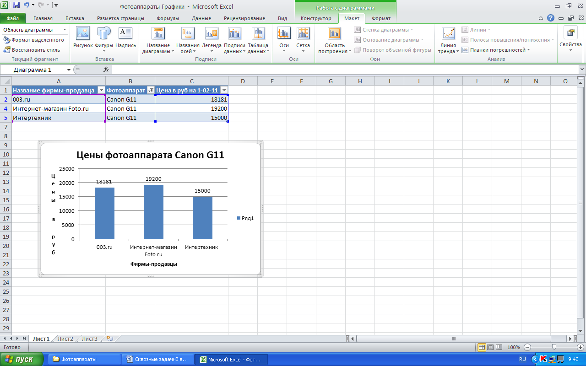Viewport: 586px width, 366px height.
Task: Click the Save icon in the quick access toolbar
Action: (x=16, y=6)
